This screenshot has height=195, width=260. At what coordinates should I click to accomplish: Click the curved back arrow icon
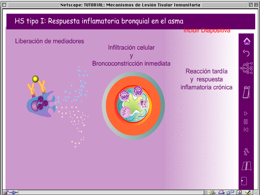coord(246,53)
